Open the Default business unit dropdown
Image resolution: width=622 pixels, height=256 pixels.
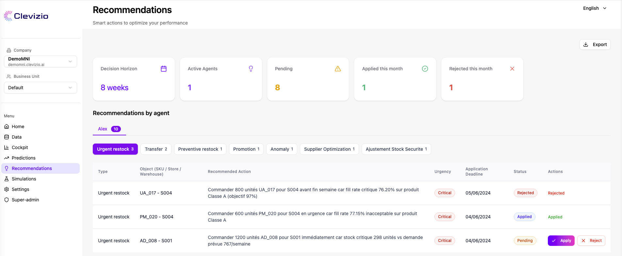pos(41,88)
